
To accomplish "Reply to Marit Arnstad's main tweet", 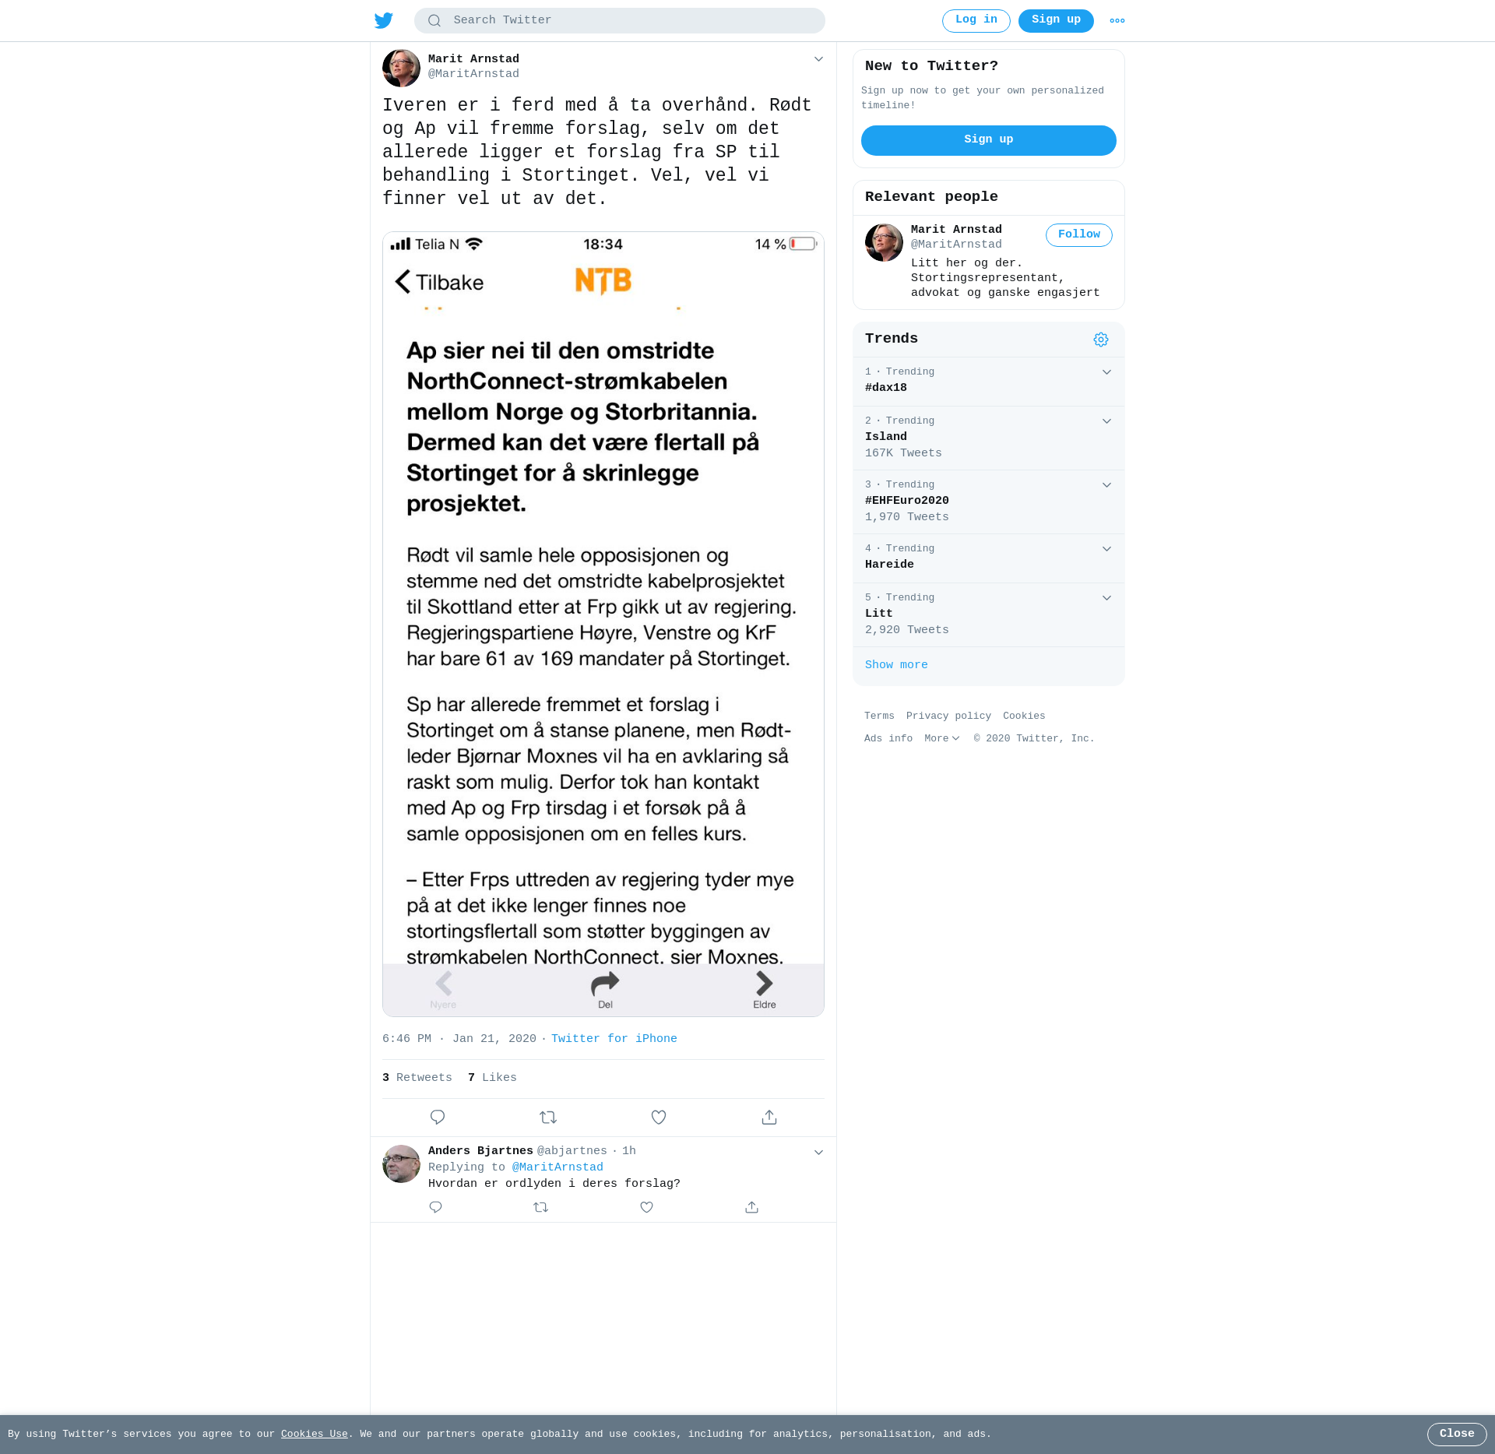I will pos(438,1117).
